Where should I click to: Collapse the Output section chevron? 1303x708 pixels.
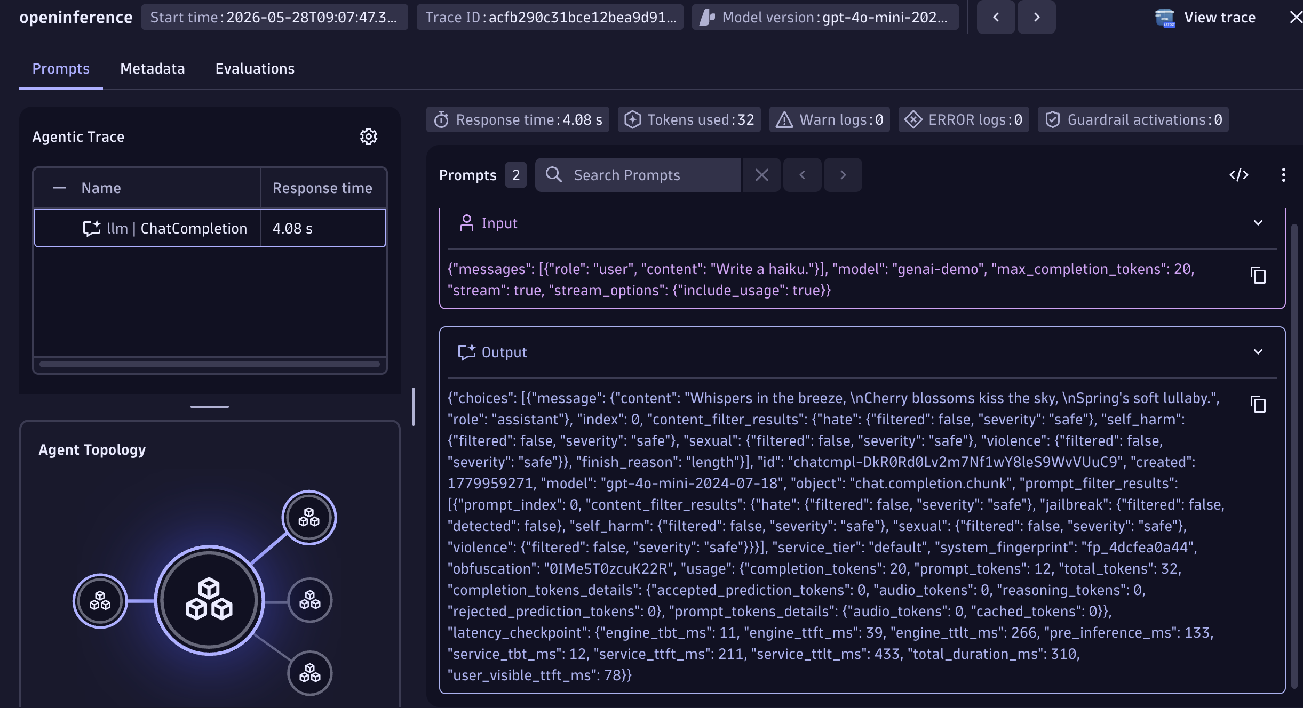[x=1258, y=352]
